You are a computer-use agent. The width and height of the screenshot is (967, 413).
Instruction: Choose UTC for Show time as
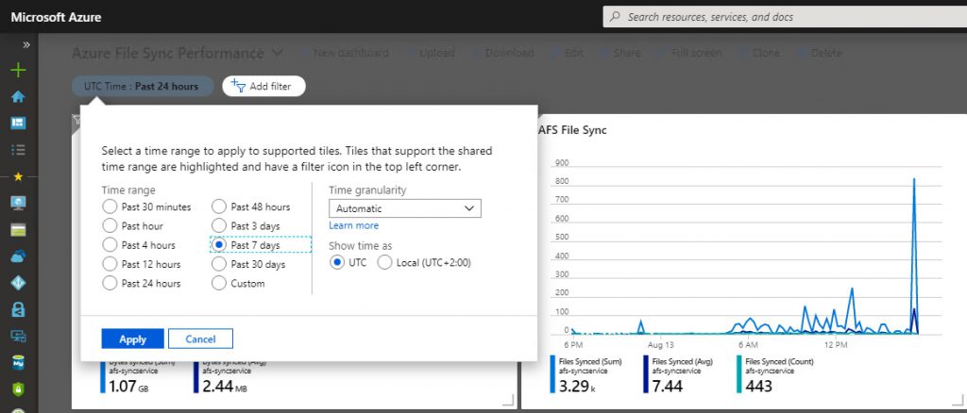tap(337, 263)
